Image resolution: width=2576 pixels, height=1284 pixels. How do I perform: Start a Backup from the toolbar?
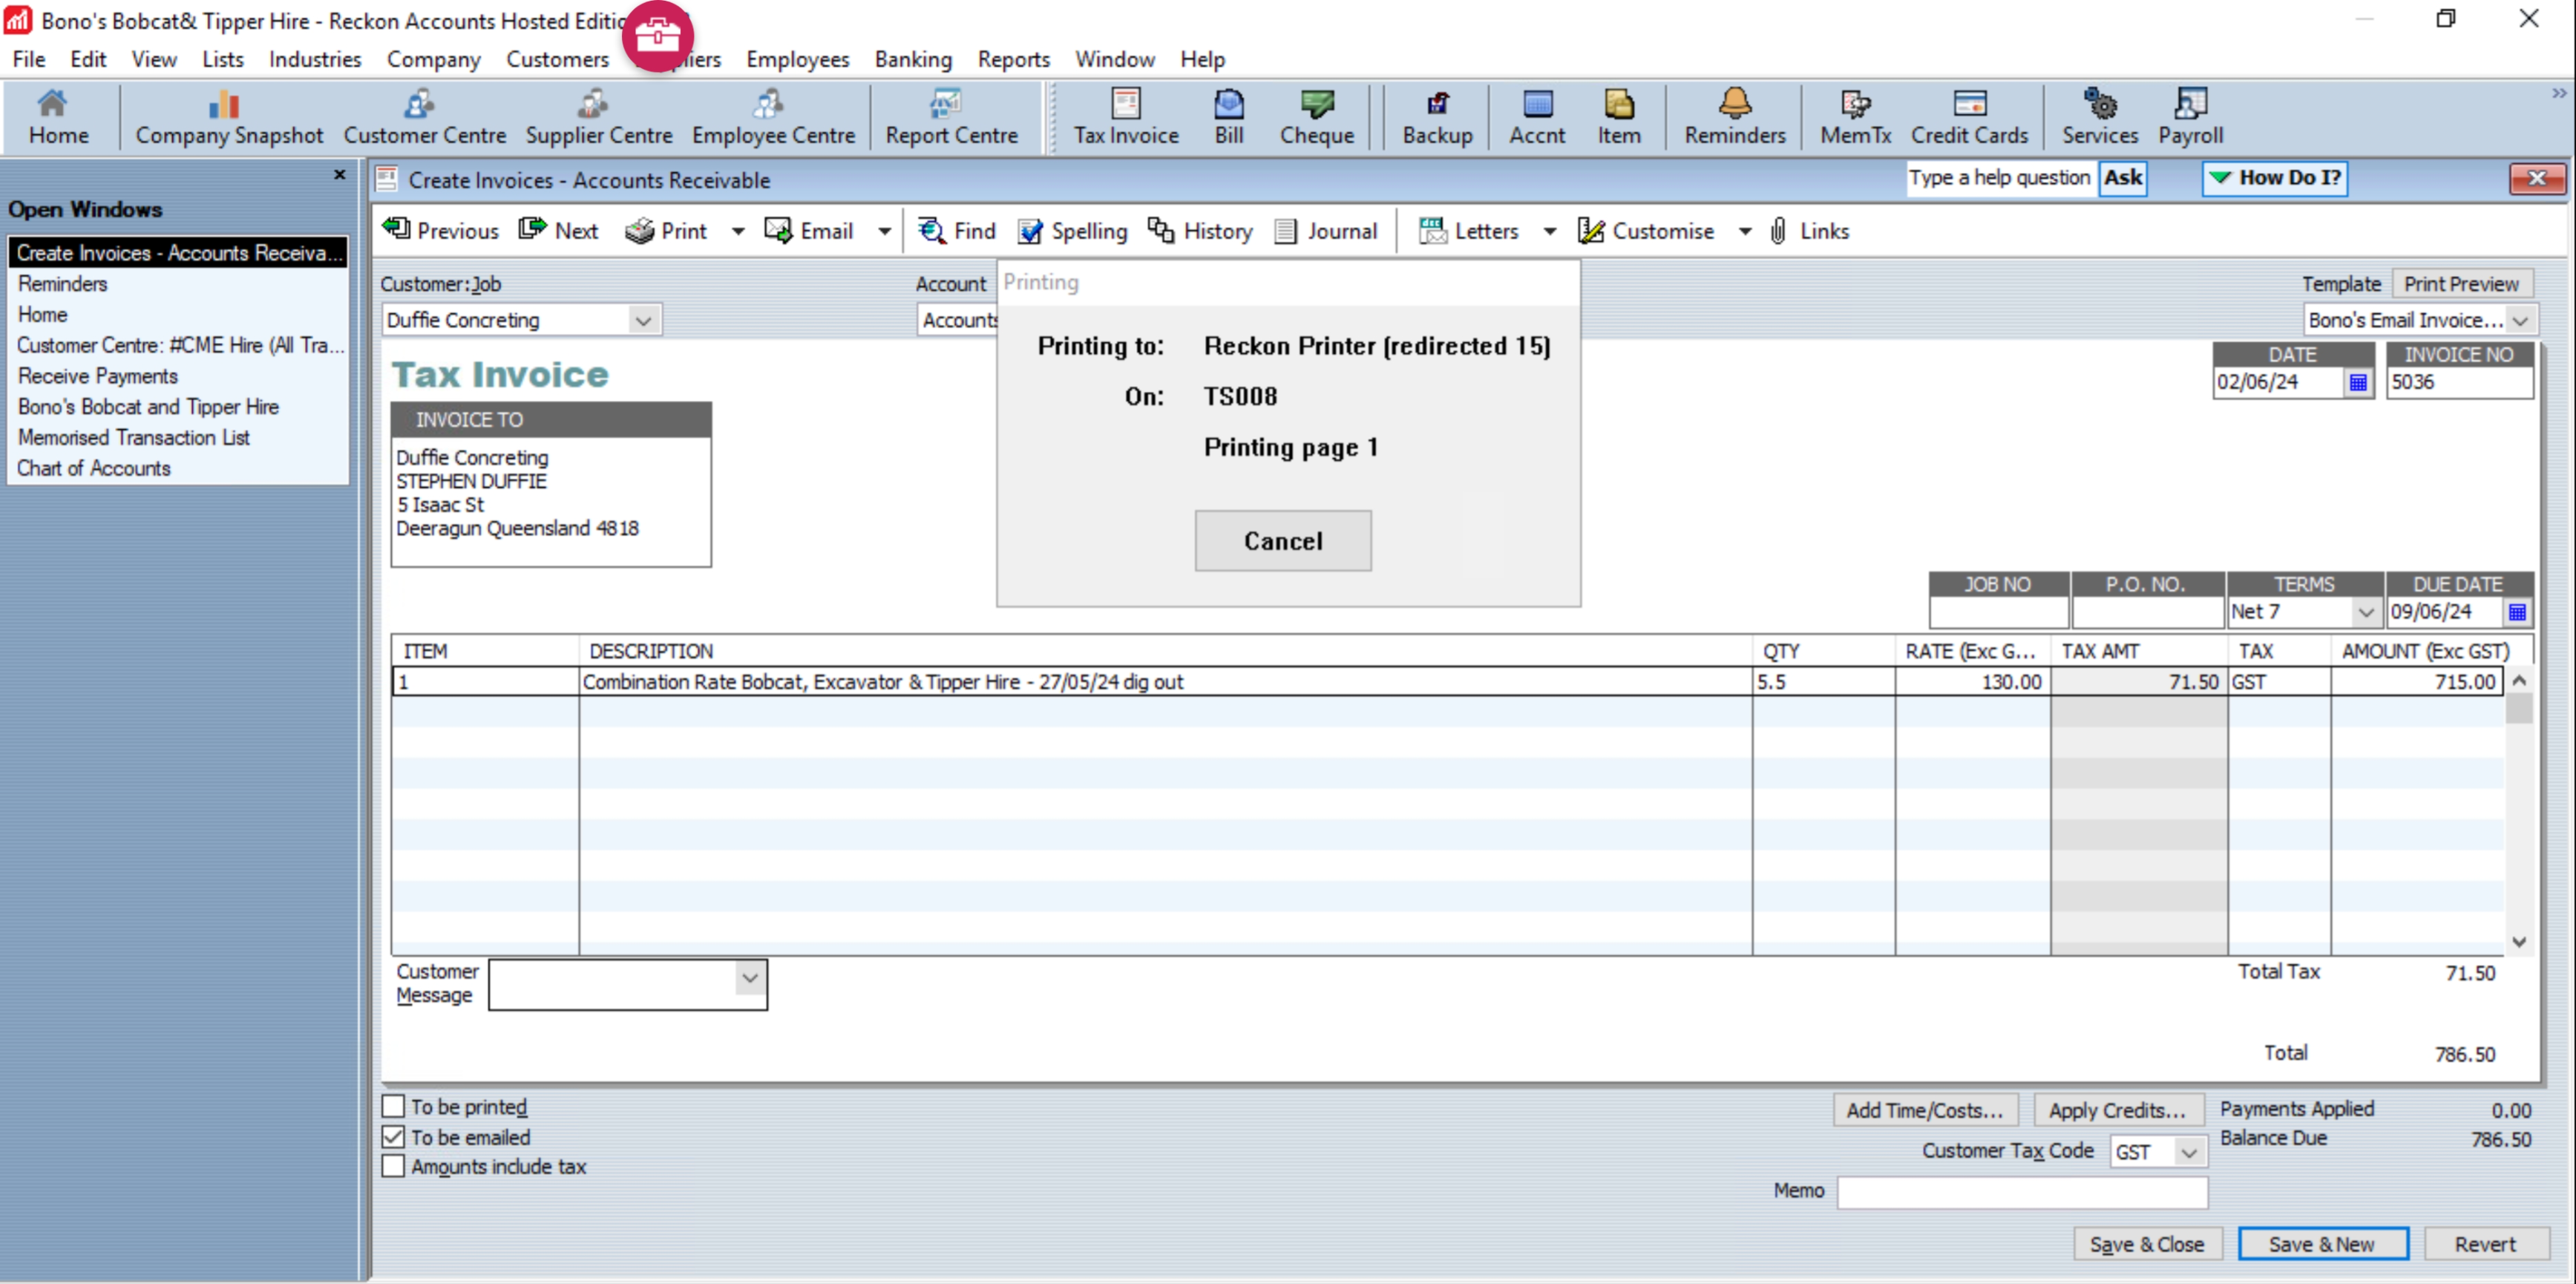[1437, 118]
